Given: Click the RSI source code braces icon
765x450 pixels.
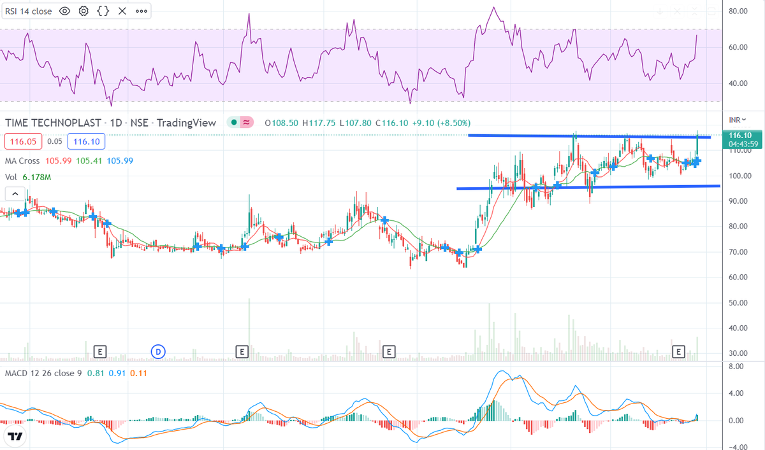Looking at the screenshot, I should point(103,11).
